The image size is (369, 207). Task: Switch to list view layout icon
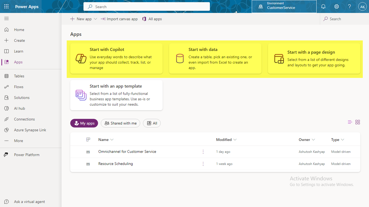(x=350, y=122)
